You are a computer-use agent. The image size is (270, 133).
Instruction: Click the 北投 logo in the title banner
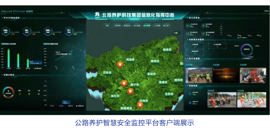[98, 15]
